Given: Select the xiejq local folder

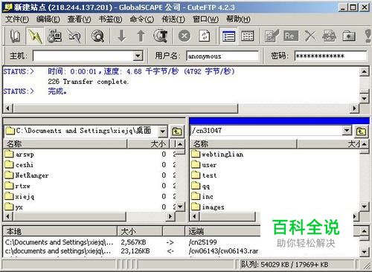Looking at the screenshot, I should [x=19, y=196].
